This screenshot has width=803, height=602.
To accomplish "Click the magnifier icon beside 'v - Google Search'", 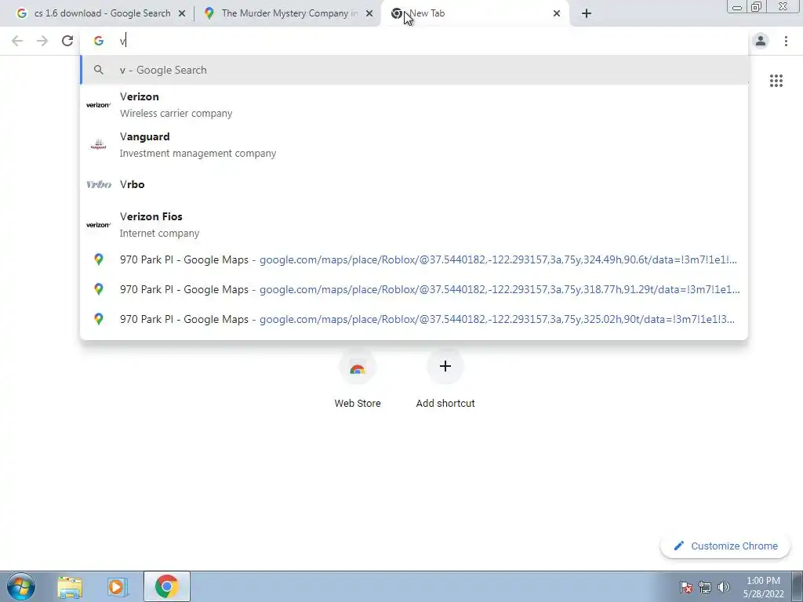I will click(x=98, y=70).
